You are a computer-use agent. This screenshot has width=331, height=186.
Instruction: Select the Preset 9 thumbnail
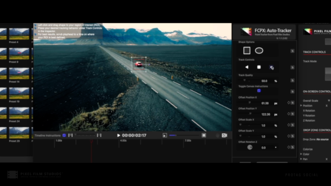pos(19,54)
